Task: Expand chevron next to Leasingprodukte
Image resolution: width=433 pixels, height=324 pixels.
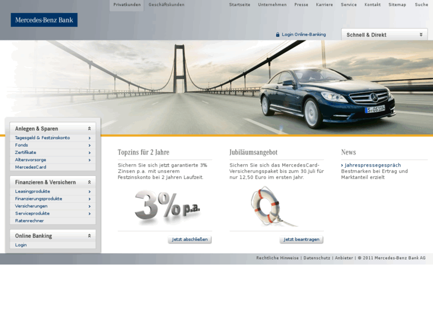Action: coord(89,191)
